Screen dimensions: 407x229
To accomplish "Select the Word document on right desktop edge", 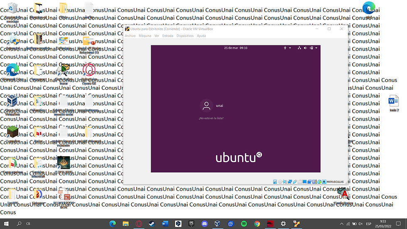I will [x=394, y=103].
